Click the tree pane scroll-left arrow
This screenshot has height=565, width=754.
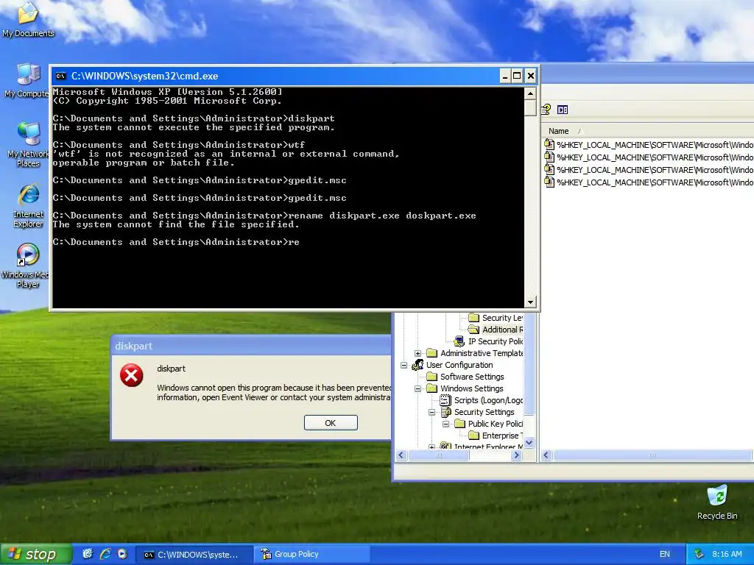coord(401,455)
